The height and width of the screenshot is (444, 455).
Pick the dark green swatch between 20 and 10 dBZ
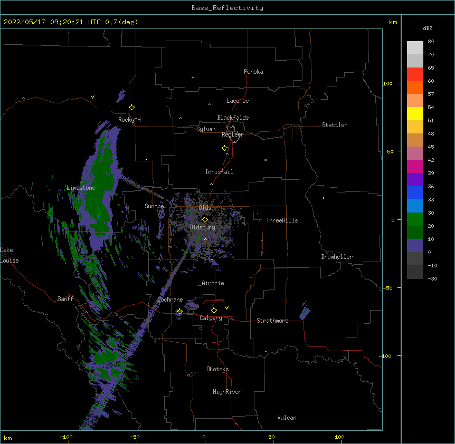tap(415, 233)
